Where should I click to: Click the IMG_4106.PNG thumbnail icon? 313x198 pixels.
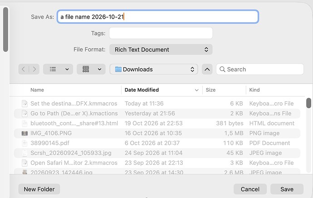24,133
